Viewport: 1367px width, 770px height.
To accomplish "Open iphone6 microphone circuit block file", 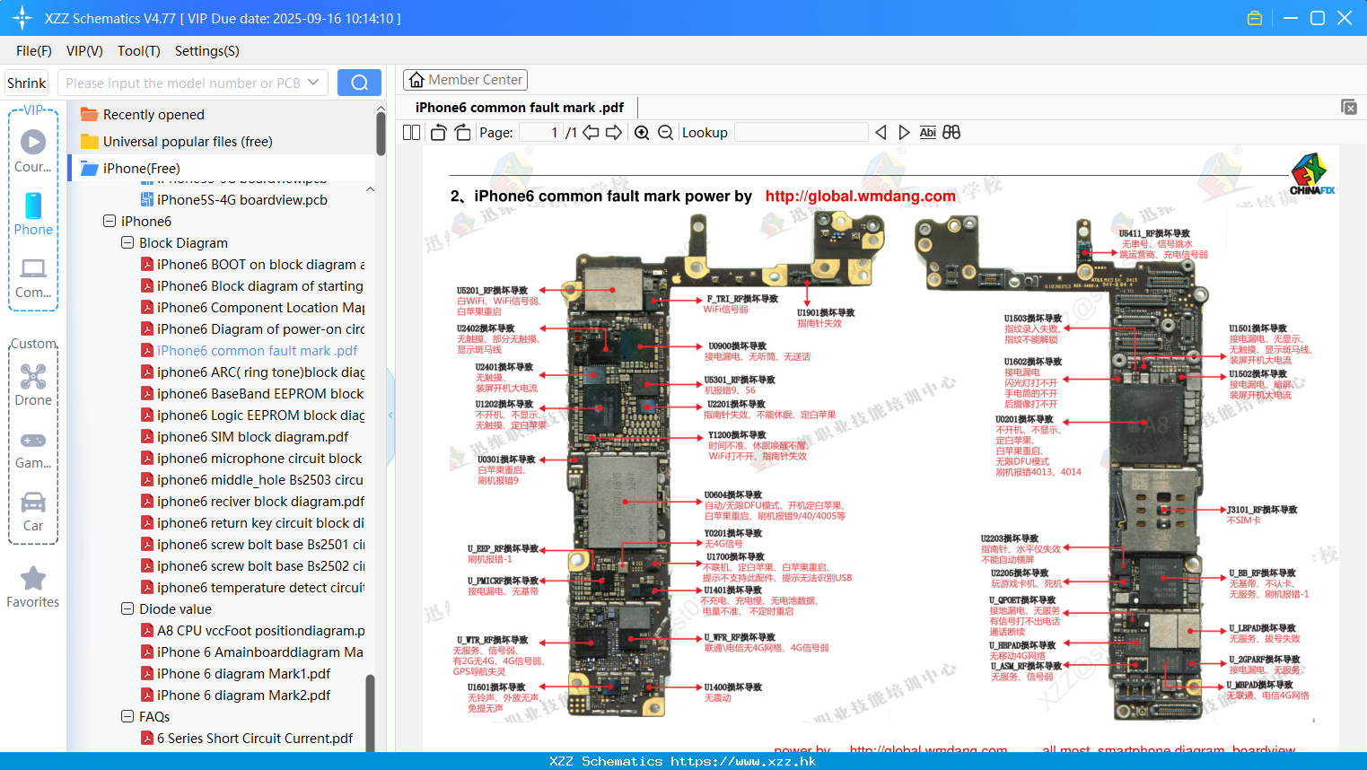I will [x=251, y=459].
